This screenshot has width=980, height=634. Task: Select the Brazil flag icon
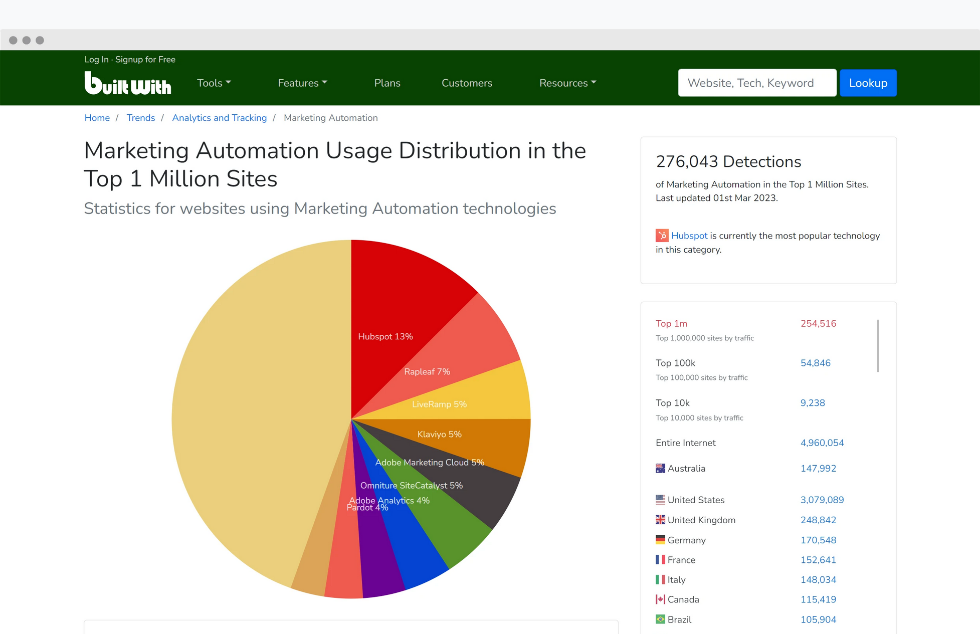660,619
